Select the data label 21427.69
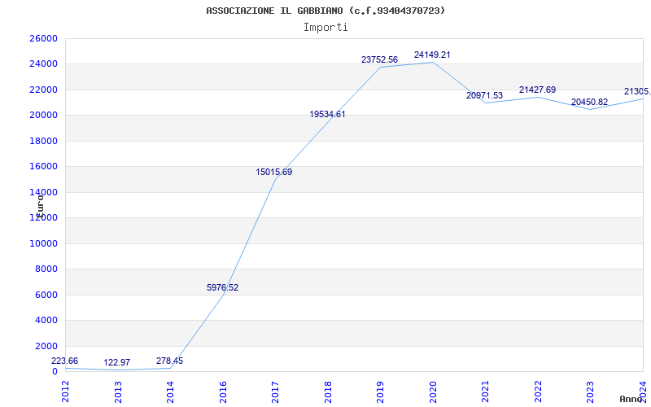This screenshot has width=651, height=407. pyautogui.click(x=537, y=90)
